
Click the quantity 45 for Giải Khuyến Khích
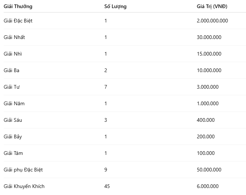(x=107, y=186)
